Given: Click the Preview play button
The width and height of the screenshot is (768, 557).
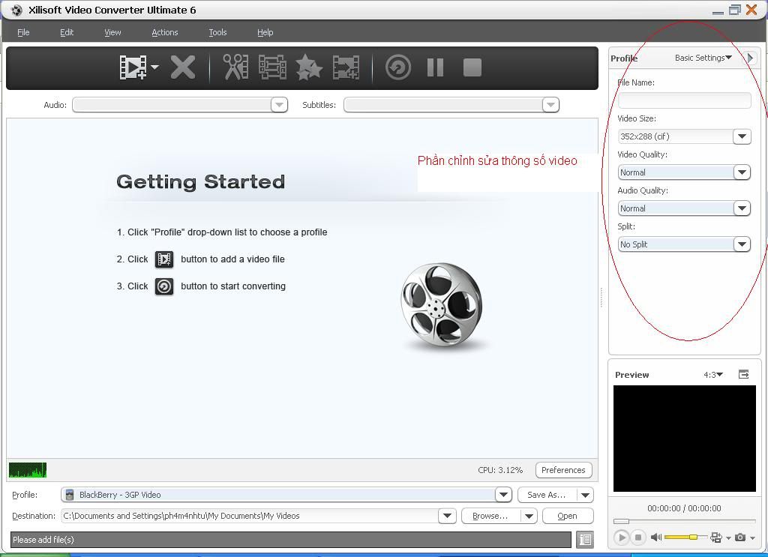Looking at the screenshot, I should coord(622,538).
